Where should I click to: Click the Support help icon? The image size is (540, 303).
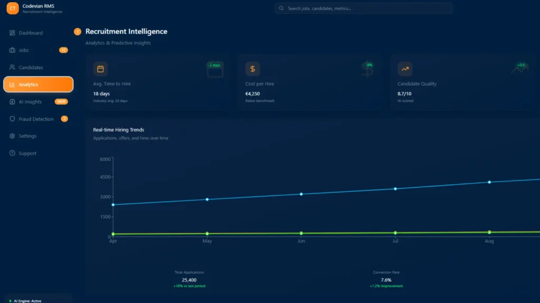click(x=13, y=154)
